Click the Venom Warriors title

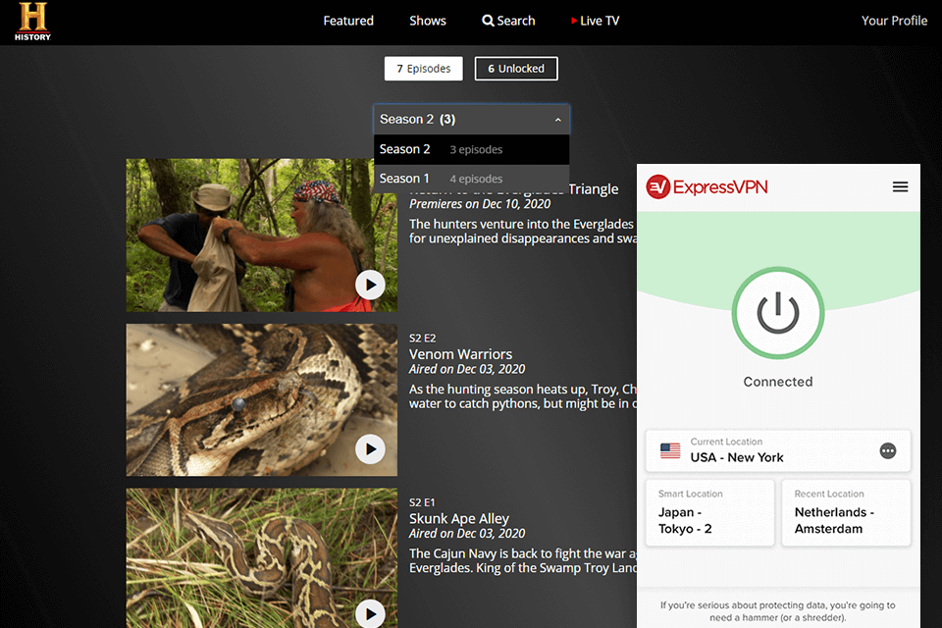click(x=461, y=354)
